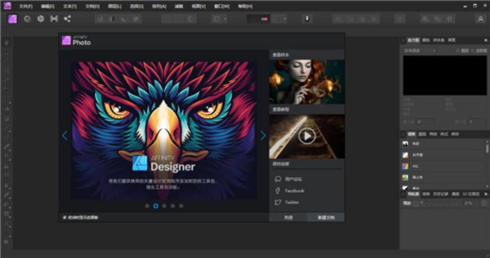Open the 编辑(E) Edit menu
The image size is (490, 258).
(48, 6)
